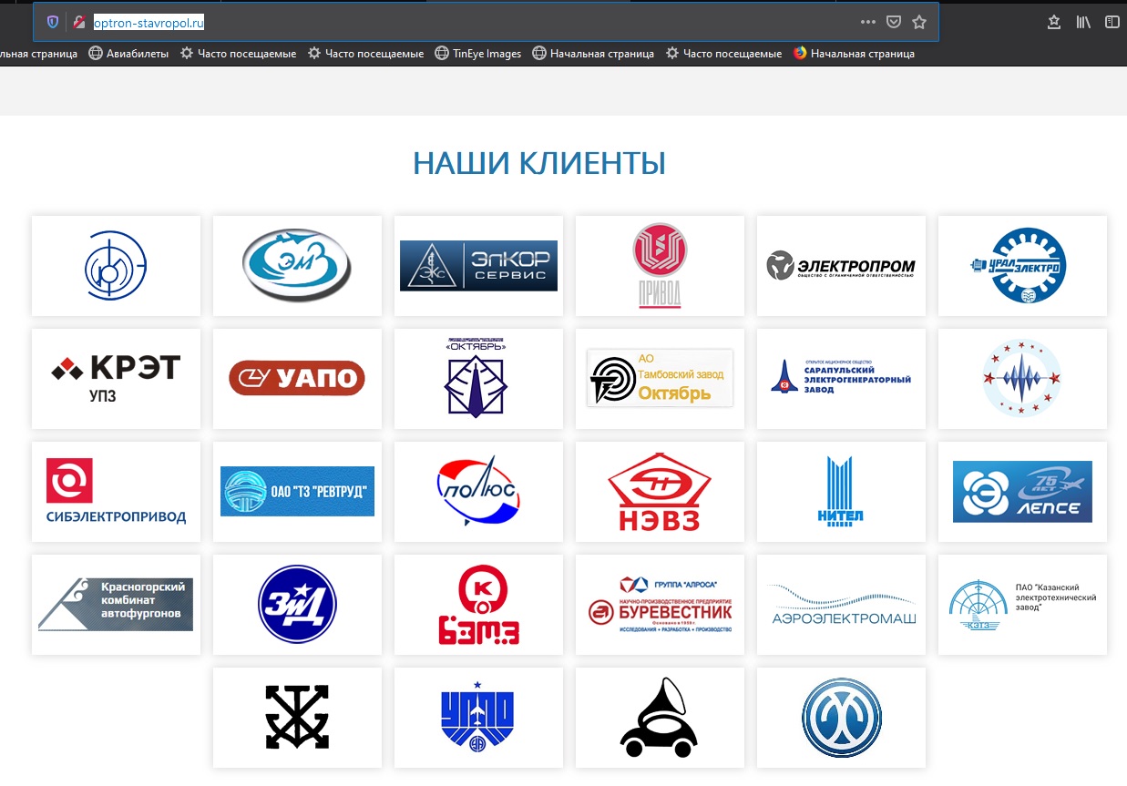Click the ЭлКОР Сервис logo
Viewport: 1127px width, 786px height.
pos(478,266)
